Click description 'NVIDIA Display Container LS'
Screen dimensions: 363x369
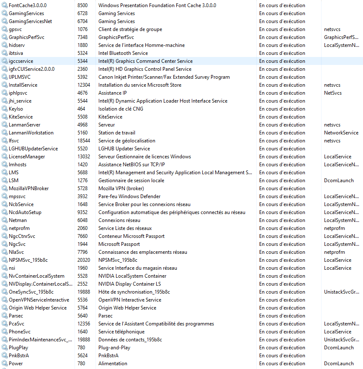coord(130,284)
